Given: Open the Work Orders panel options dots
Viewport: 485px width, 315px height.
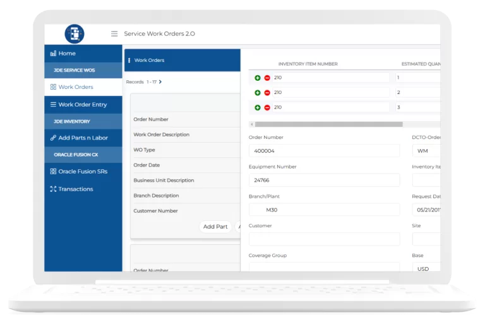Looking at the screenshot, I should click(x=129, y=60).
